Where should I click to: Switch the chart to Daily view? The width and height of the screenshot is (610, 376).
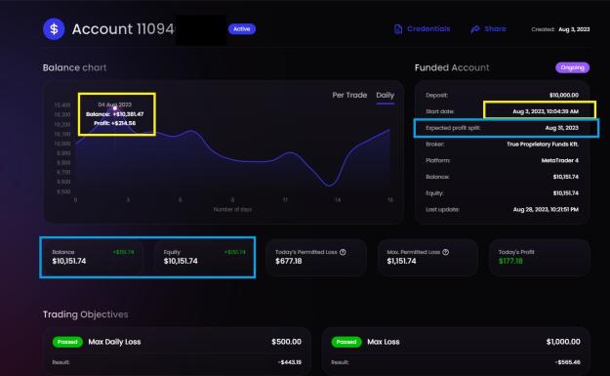386,96
